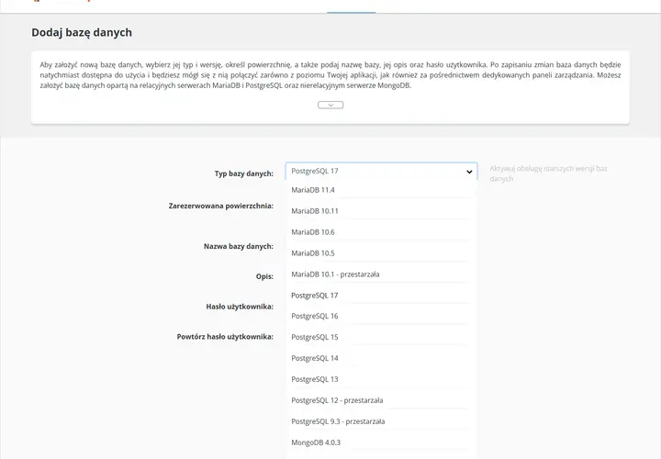Click the Hasło użytkownika label
Image resolution: width=661 pixels, height=459 pixels.
240,307
